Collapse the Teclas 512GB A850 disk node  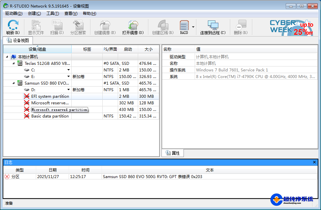[x=13, y=64]
